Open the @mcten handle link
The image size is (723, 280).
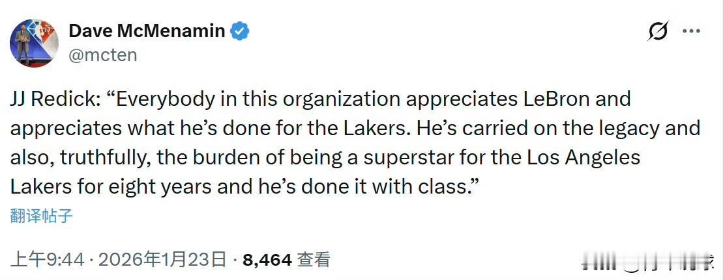(x=102, y=55)
